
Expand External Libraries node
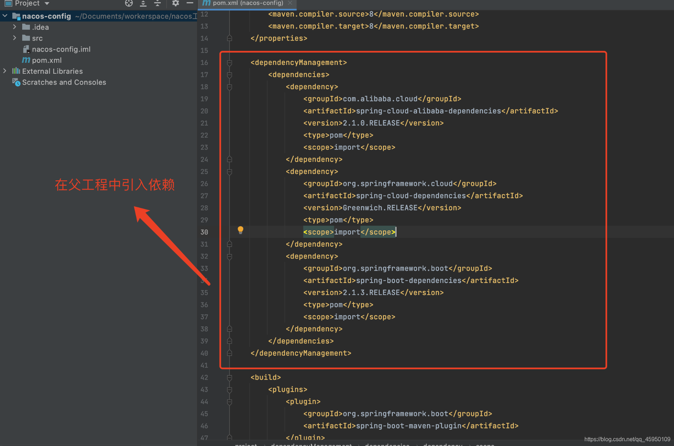(5, 71)
